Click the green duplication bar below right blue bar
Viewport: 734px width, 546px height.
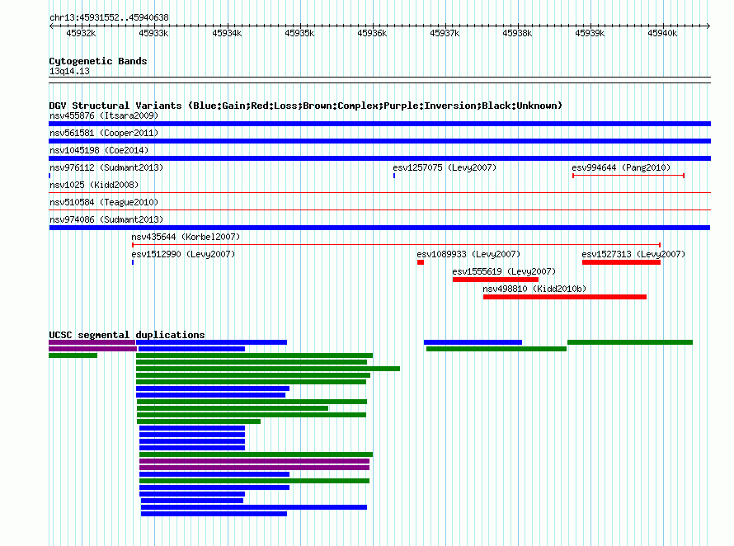[x=496, y=349]
